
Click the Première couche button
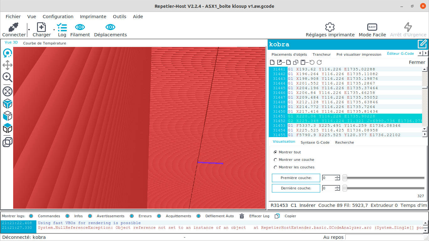[x=296, y=178]
